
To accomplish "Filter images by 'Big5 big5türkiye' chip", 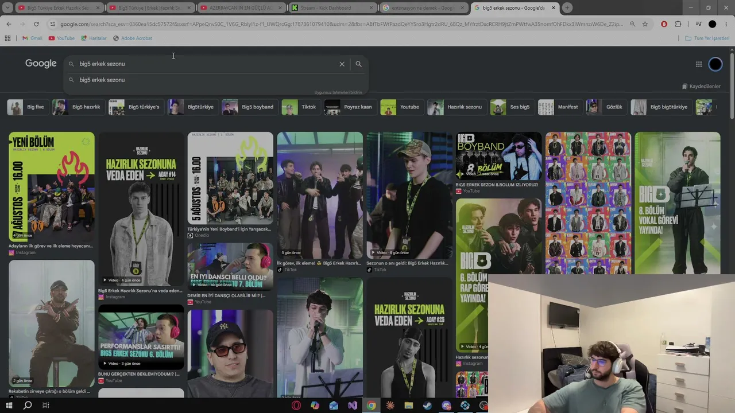I will [660, 107].
